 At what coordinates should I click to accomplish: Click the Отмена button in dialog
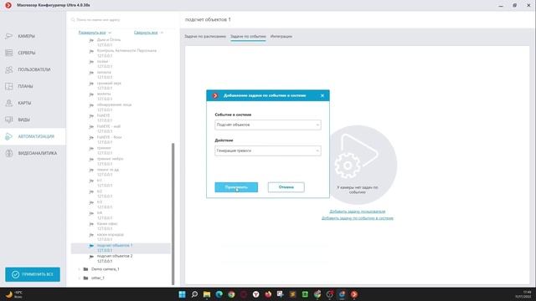[x=286, y=187]
